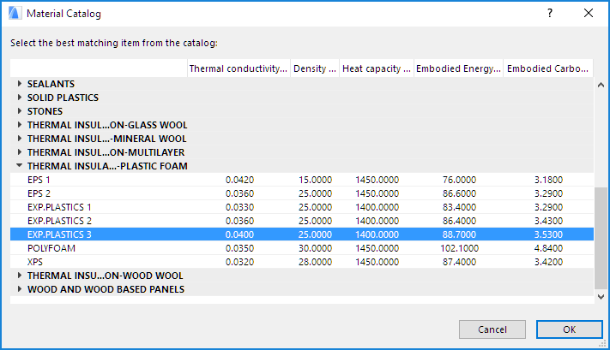Viewport: 610px width, 350px height.
Task: Select the XPS material row
Action: pos(35,262)
